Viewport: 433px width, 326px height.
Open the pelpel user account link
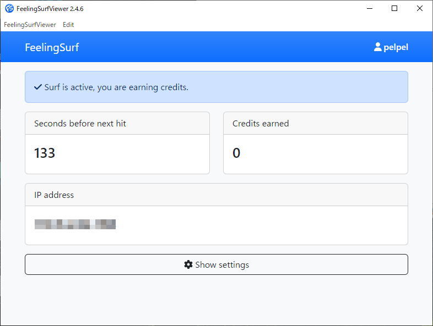(x=391, y=47)
